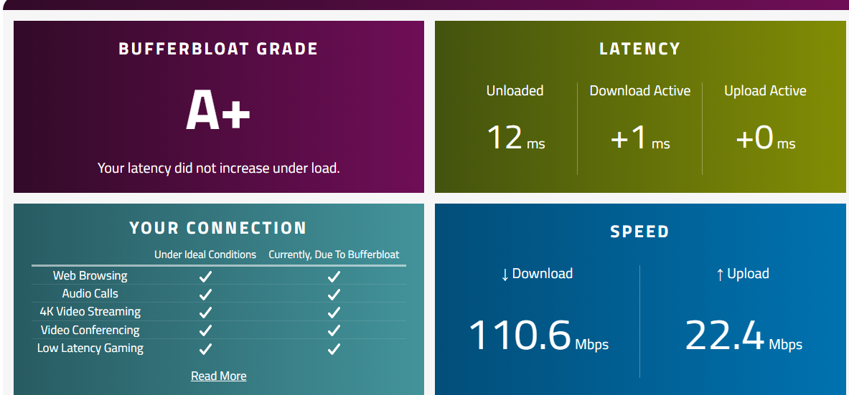849x395 pixels.
Task: Click Low Latency Gaming bufferbloat checkmark
Action: [x=334, y=349]
